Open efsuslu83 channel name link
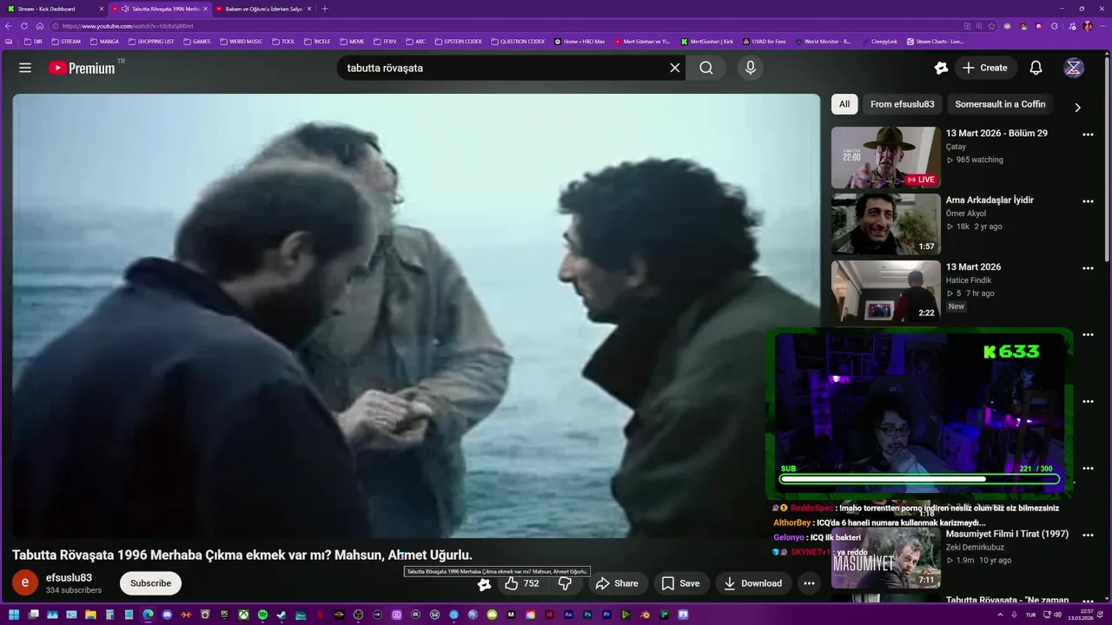The image size is (1112, 625). point(69,577)
